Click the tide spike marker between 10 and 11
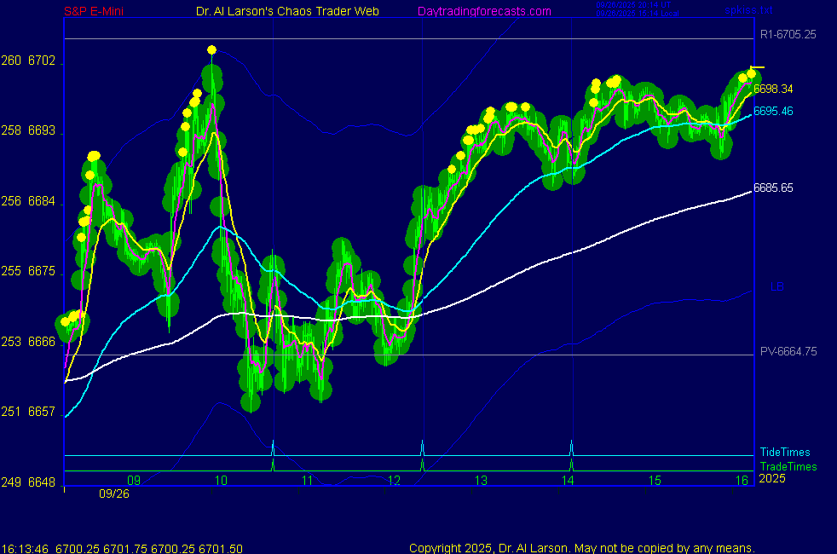Viewport: 837px width, 554px height. point(273,446)
